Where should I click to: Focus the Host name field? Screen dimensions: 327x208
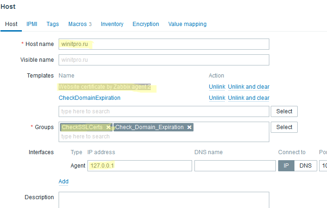click(164, 44)
